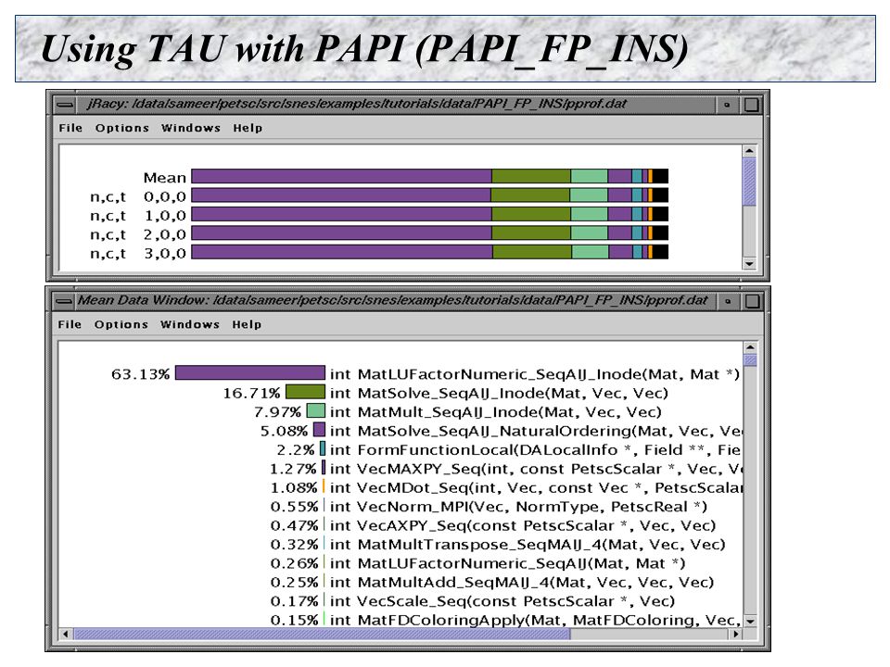Image resolution: width=890 pixels, height=667 pixels.
Task: Select MatMultAdd_SeqMAIJ_4 function name
Action: click(522, 583)
